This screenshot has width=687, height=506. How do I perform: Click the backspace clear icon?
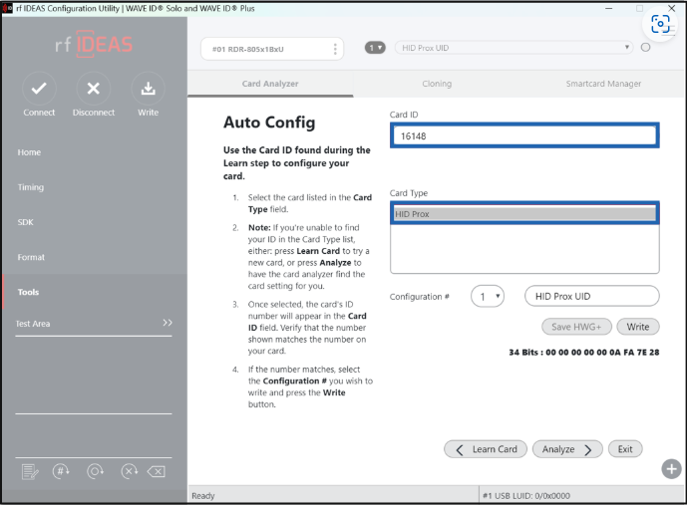(x=157, y=471)
